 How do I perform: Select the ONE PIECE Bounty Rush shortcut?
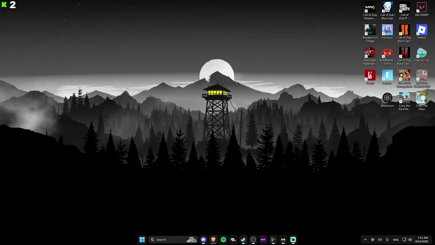[404, 79]
